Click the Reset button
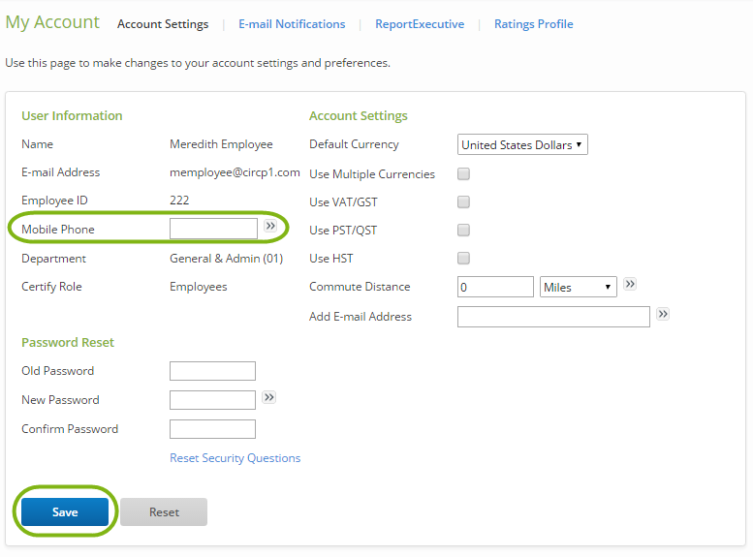Viewport: 753px width, 557px height. tap(164, 511)
